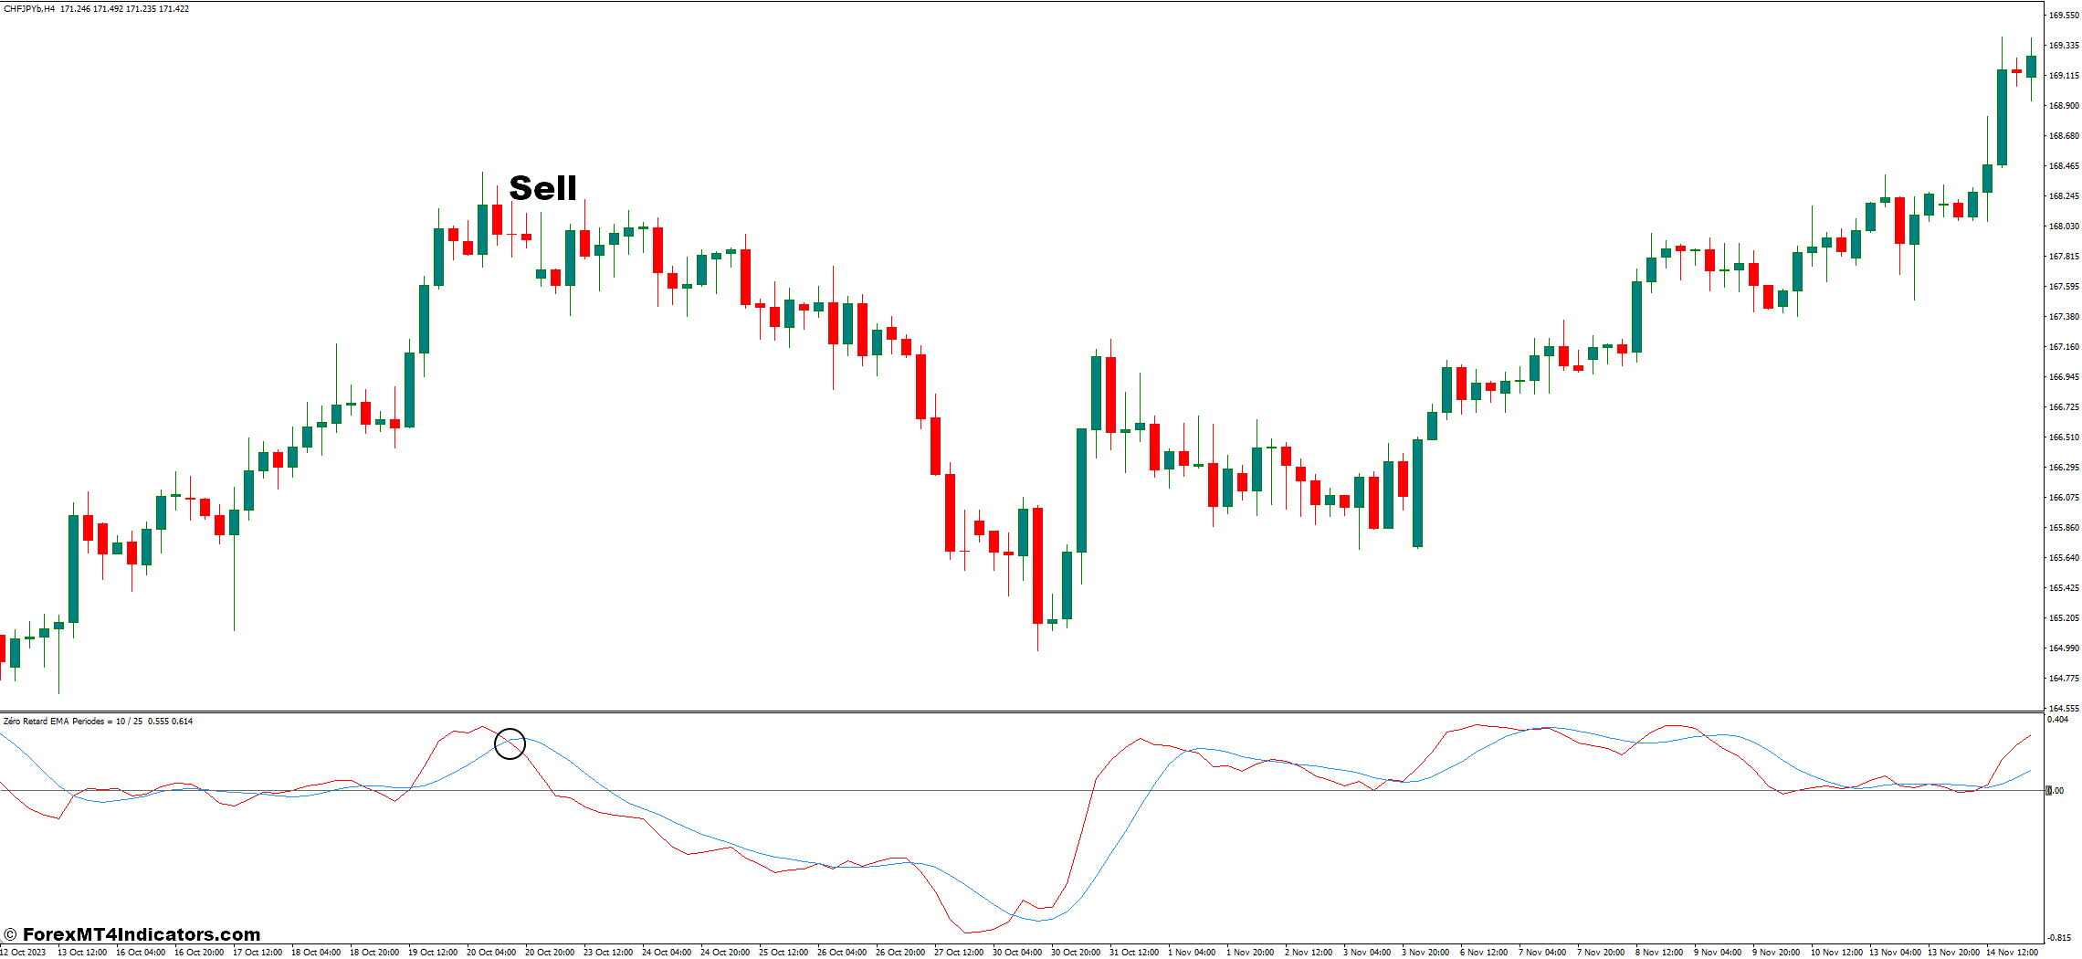This screenshot has height=959, width=2082.
Task: Select the 14 Nov 12:00 time label
Action: pos(2012,953)
